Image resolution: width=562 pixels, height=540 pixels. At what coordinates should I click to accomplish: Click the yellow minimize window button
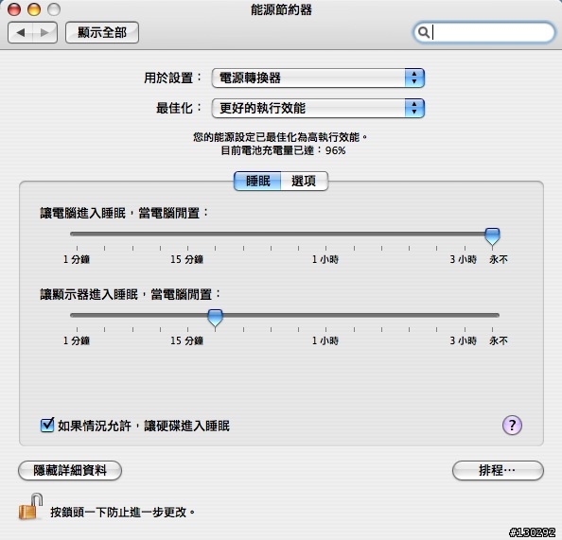tap(34, 9)
